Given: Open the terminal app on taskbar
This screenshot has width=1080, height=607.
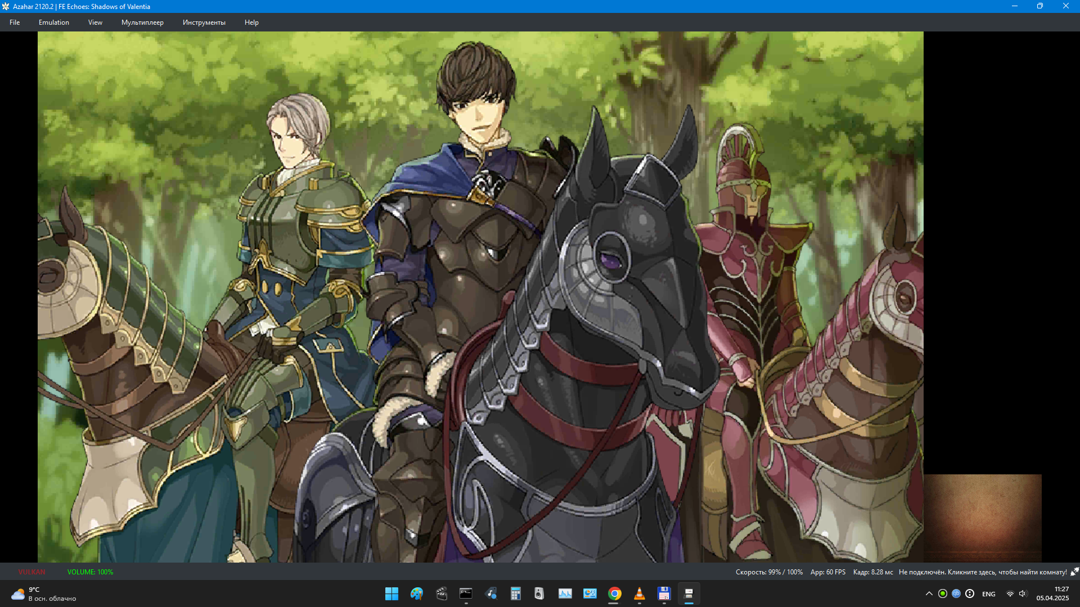Looking at the screenshot, I should click(x=466, y=594).
